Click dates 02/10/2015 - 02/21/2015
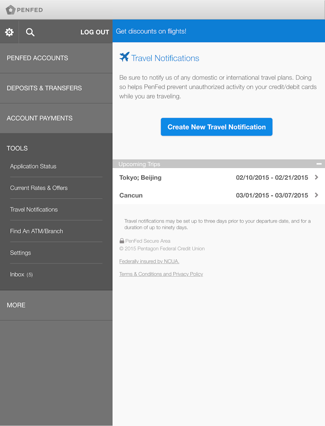325x426 pixels. [272, 177]
